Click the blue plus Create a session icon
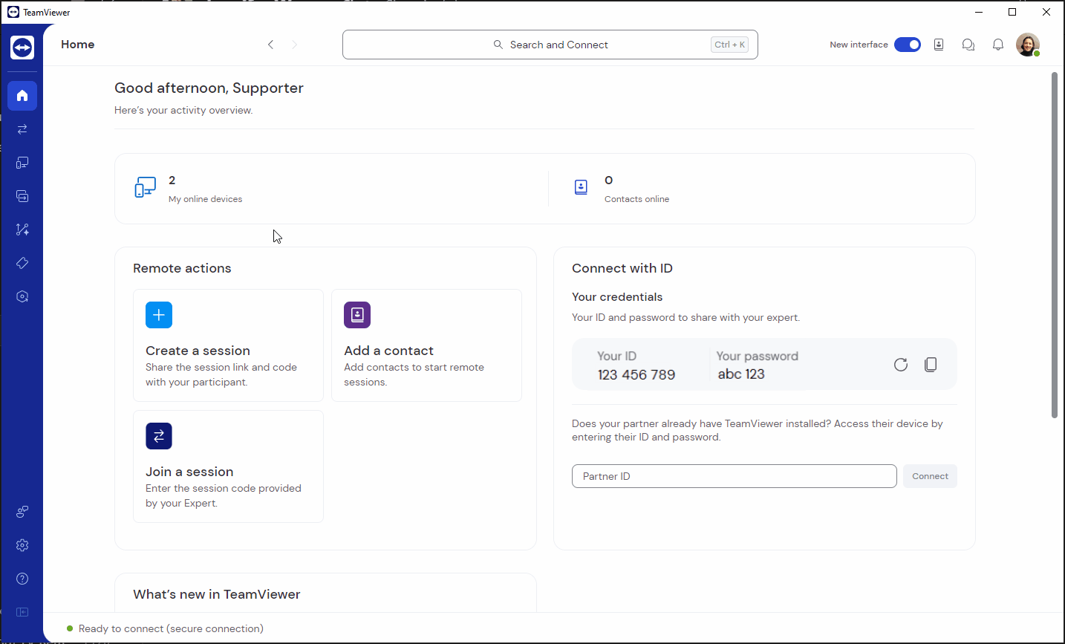This screenshot has width=1065, height=644. 159,315
